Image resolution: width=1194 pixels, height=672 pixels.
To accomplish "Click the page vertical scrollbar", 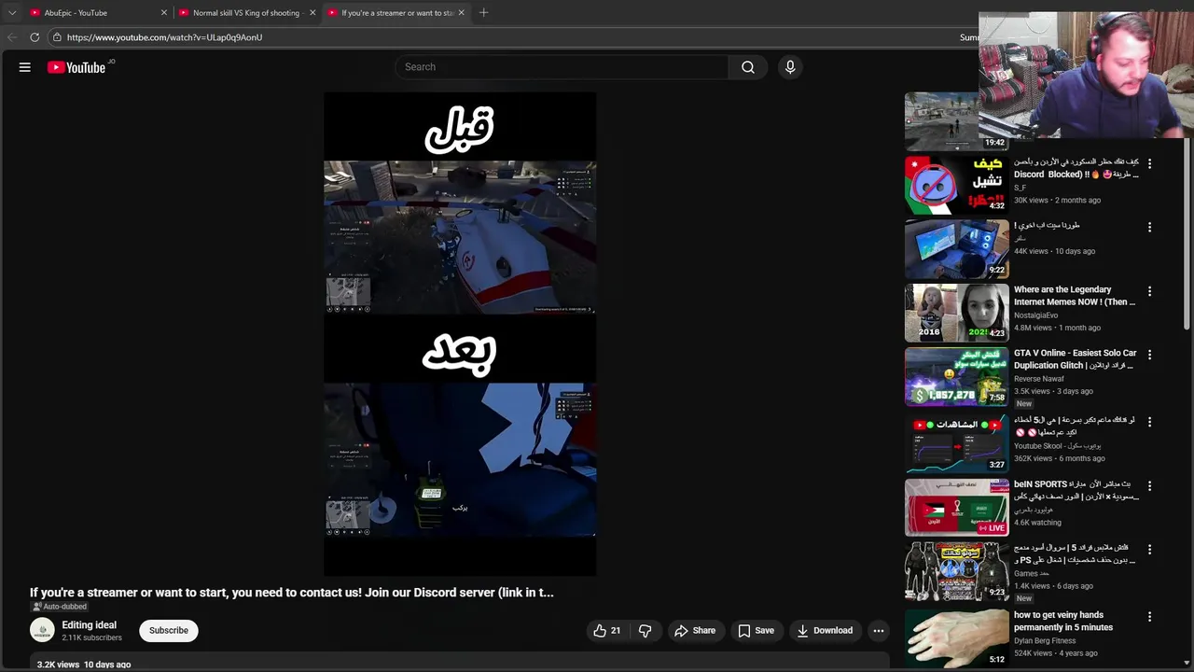I will coord(1187,233).
